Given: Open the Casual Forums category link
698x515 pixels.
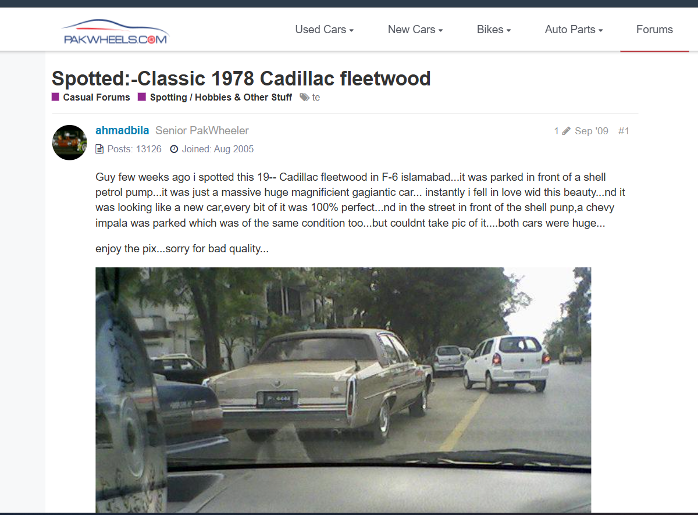Looking at the screenshot, I should pos(97,98).
